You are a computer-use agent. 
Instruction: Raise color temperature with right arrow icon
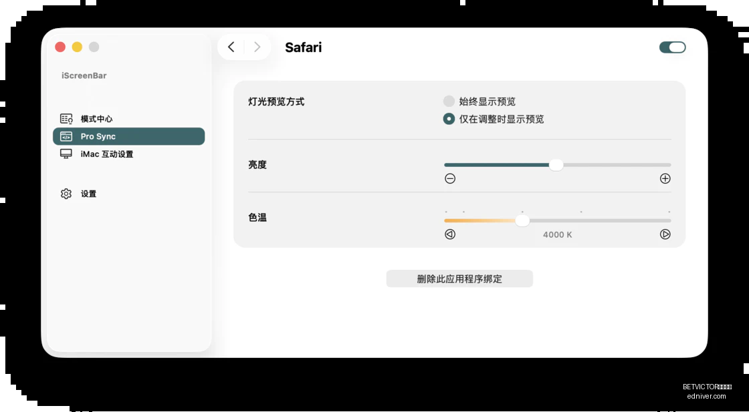point(665,234)
